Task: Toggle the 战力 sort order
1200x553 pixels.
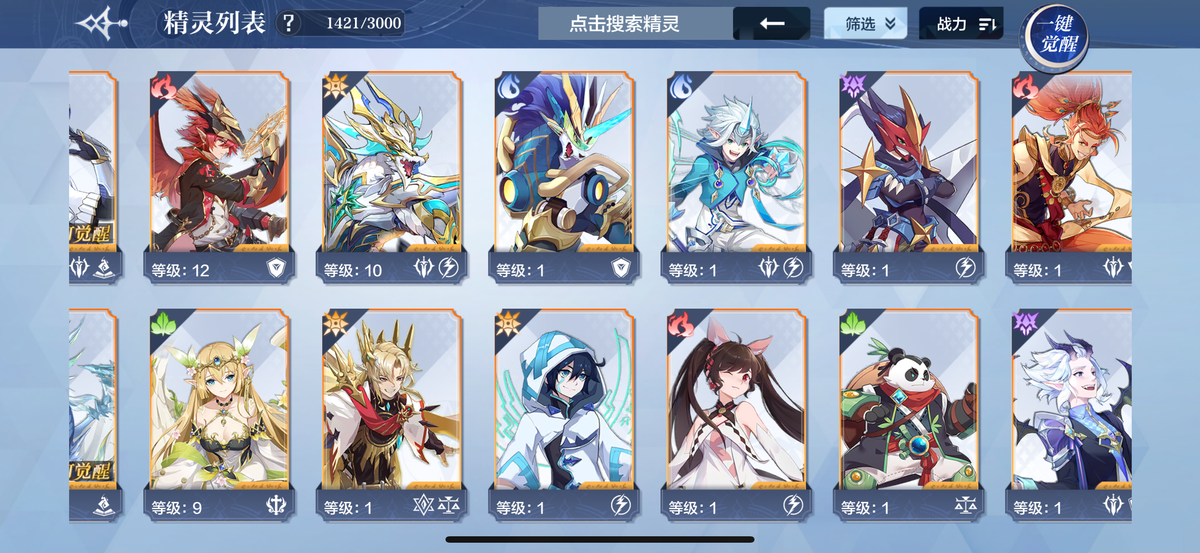Action: click(961, 23)
